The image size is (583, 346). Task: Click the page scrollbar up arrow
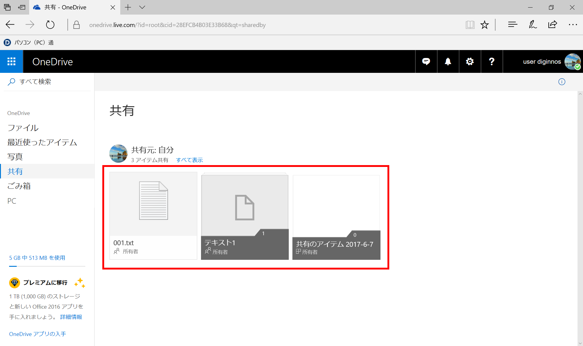coord(580,94)
